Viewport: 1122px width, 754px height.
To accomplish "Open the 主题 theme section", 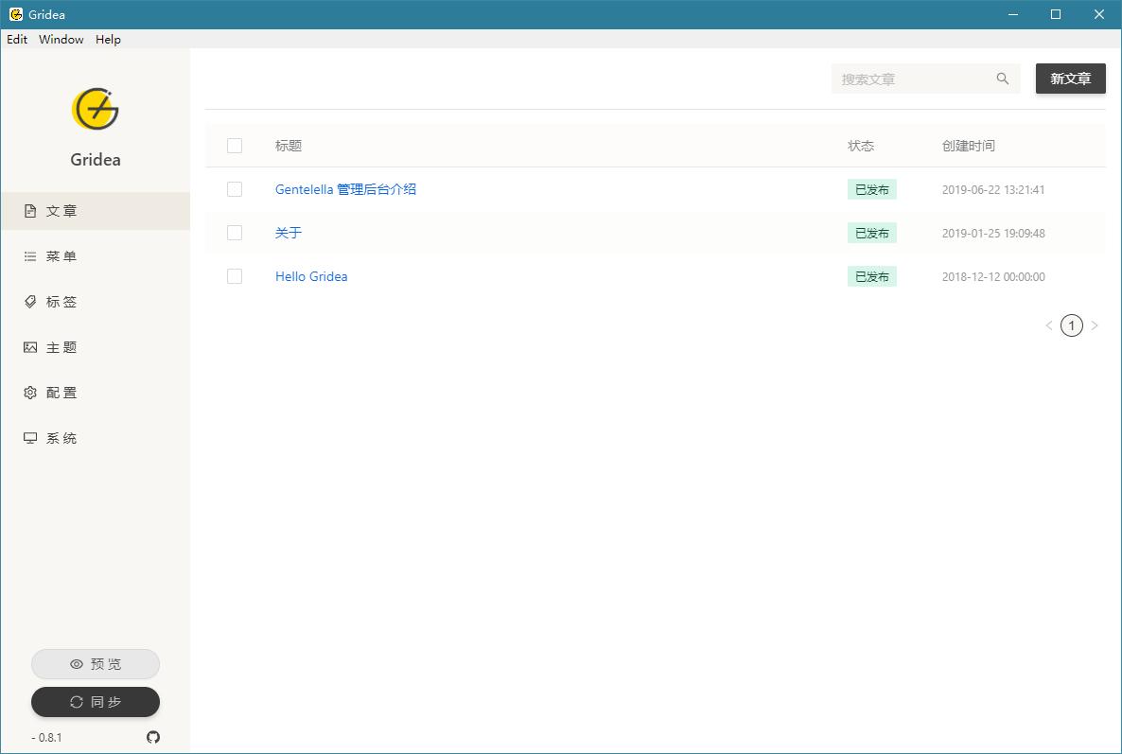I will (x=96, y=347).
